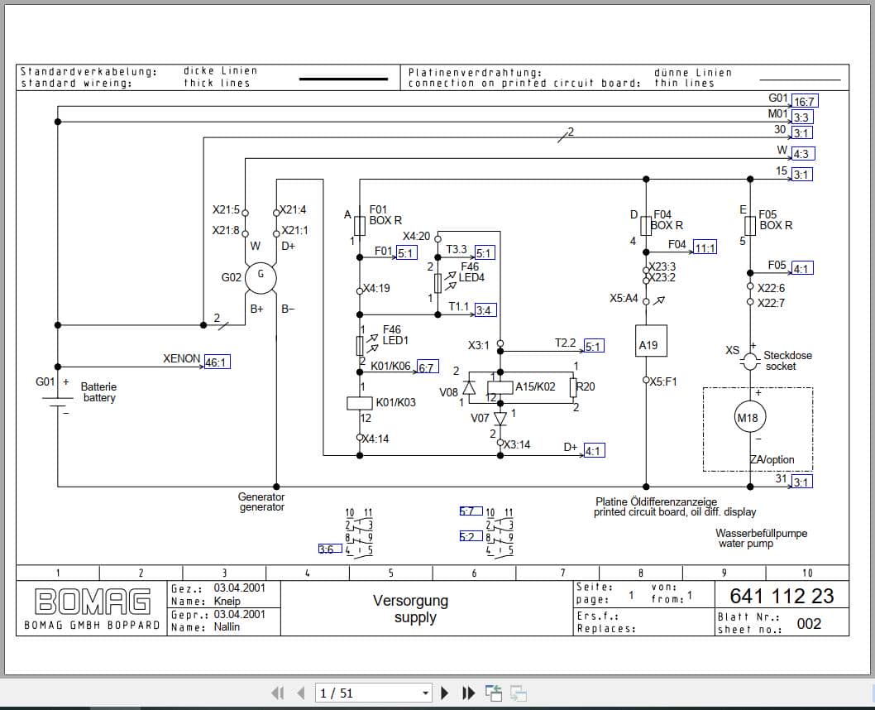Click the F46 LED4 label
The width and height of the screenshot is (875, 710).
(471, 272)
